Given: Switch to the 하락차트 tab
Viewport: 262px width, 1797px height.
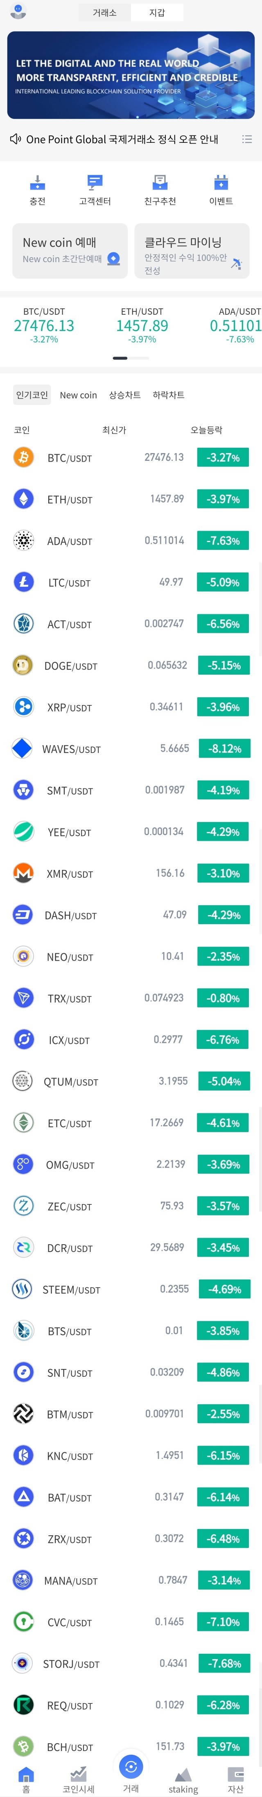Looking at the screenshot, I should click(x=169, y=395).
